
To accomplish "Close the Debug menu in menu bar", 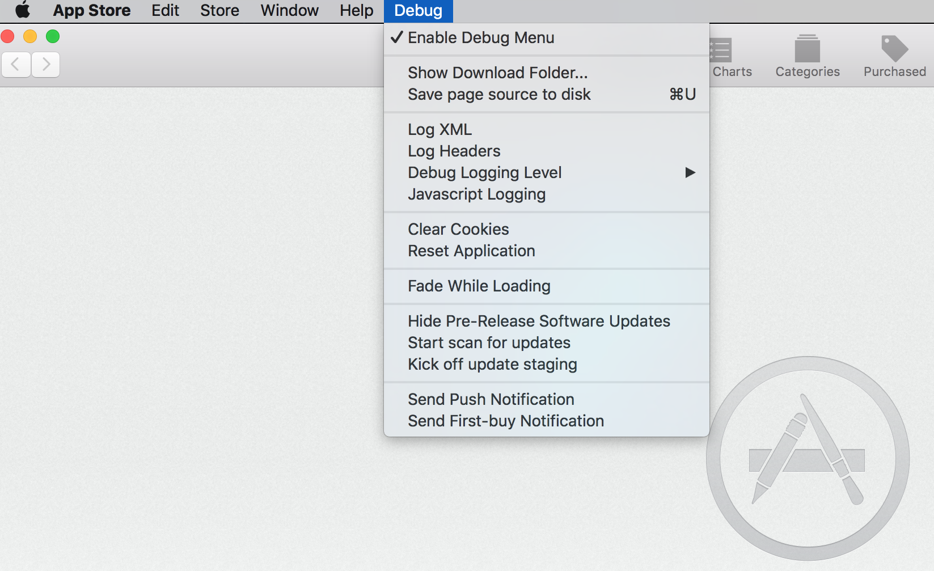I will (x=419, y=11).
